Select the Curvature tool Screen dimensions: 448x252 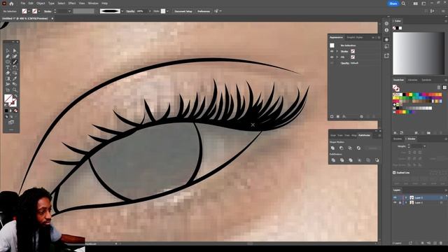pos(15,56)
